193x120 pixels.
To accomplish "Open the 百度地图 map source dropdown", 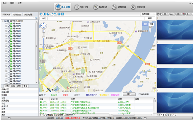I will (148, 14).
